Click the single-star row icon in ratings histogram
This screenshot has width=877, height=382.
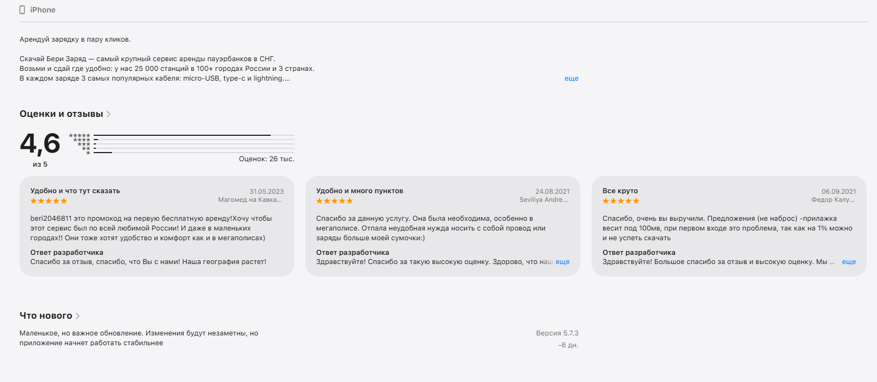88,153
